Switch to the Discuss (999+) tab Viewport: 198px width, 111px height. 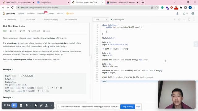51,20
